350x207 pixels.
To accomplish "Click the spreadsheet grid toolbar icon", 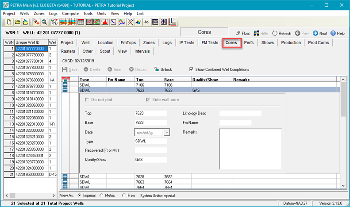I will tap(81, 22).
